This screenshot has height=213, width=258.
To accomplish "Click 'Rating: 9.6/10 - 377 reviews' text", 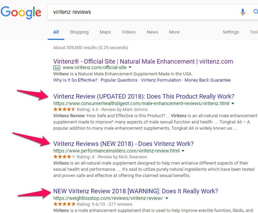I will click(104, 204).
